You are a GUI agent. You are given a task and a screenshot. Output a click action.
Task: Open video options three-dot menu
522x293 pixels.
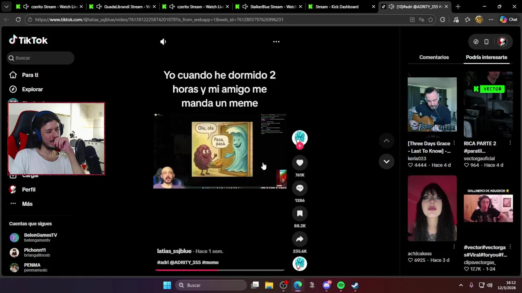pyautogui.click(x=276, y=42)
